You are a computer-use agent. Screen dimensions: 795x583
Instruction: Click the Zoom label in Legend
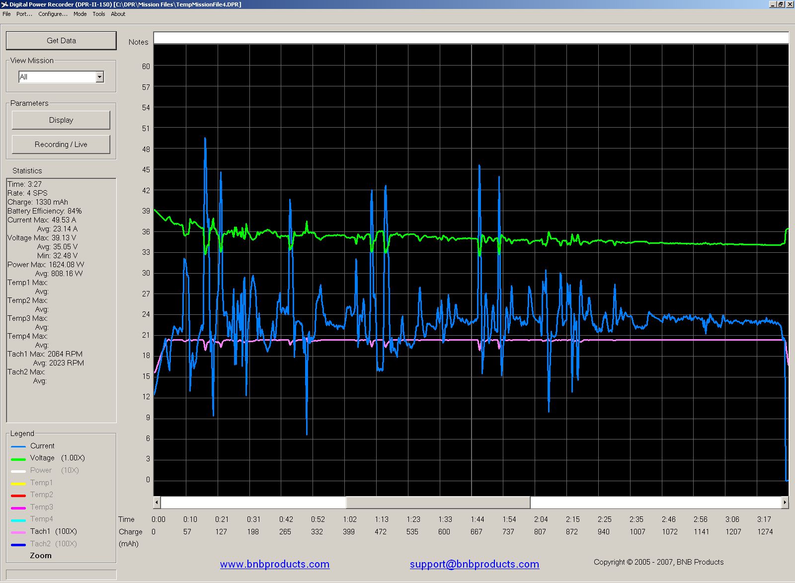click(41, 556)
